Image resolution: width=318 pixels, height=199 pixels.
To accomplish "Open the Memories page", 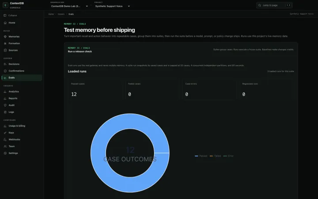I will pos(22,37).
